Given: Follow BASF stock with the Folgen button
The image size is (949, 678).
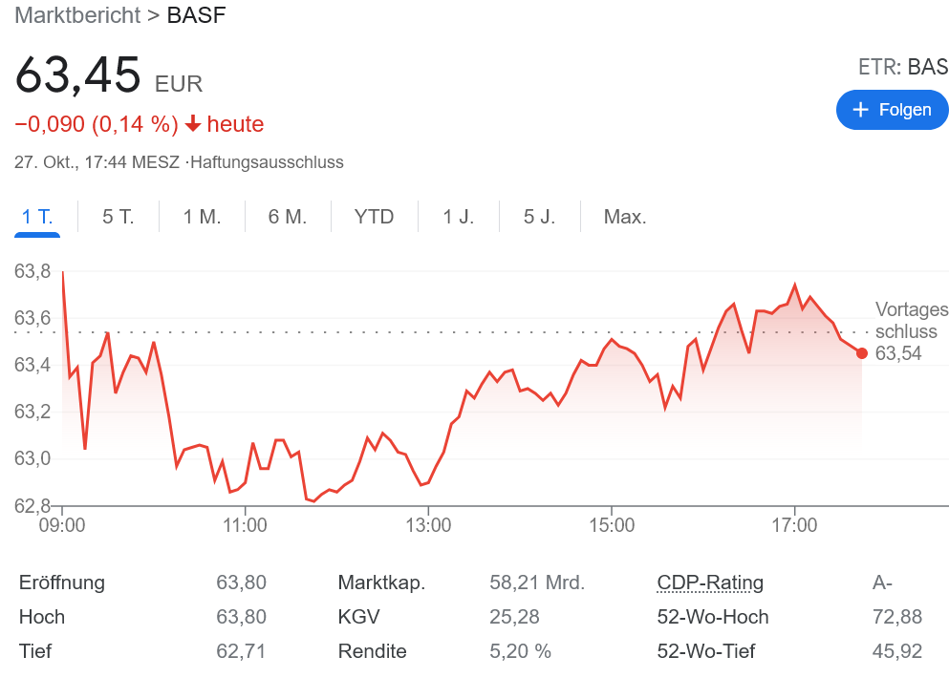Looking at the screenshot, I should [x=892, y=109].
